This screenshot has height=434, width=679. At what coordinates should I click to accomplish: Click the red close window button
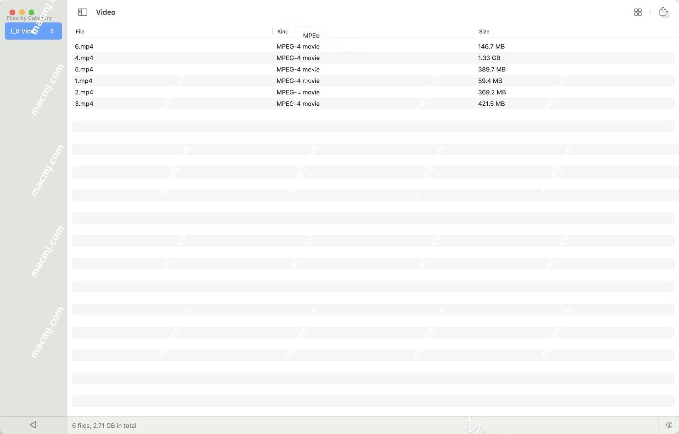point(12,12)
